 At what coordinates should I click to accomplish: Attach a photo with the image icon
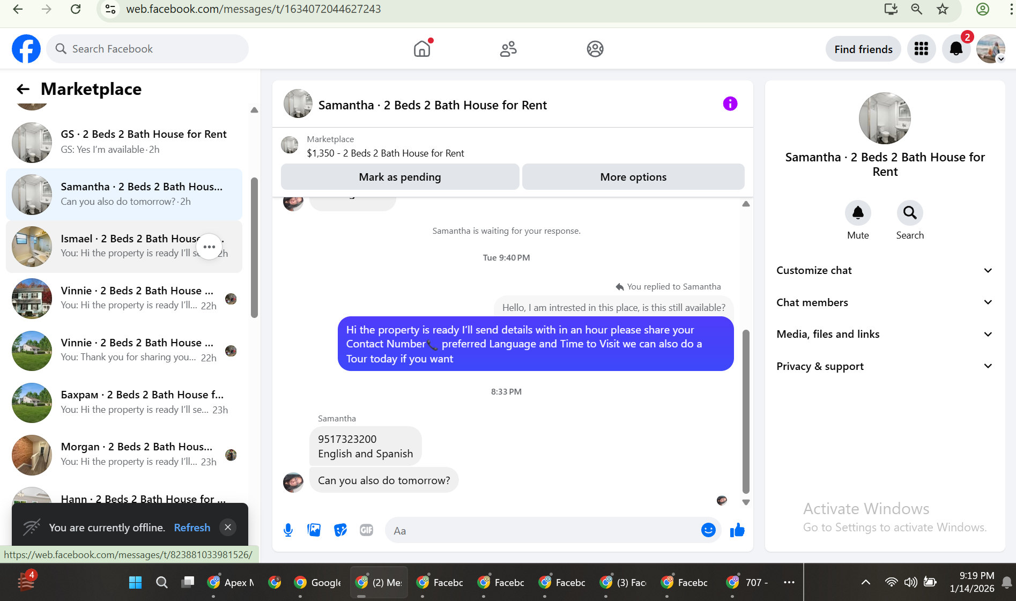click(x=314, y=530)
